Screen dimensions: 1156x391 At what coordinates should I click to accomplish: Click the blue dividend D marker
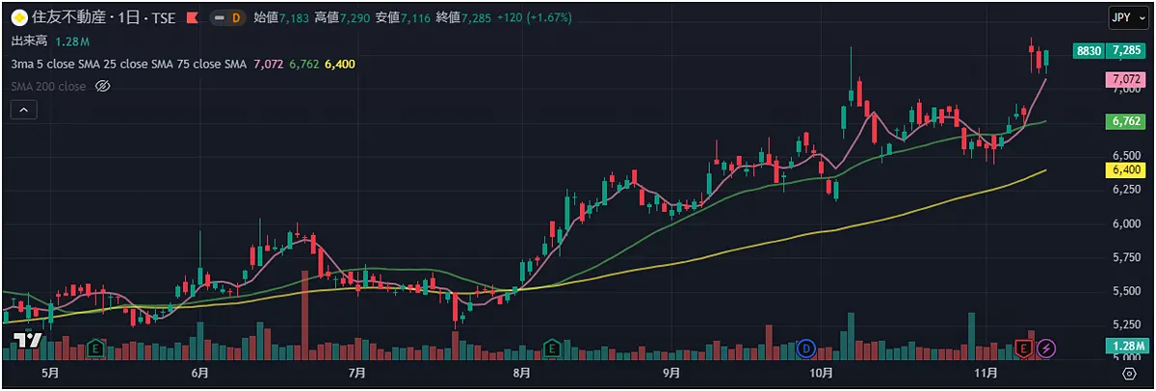click(806, 347)
